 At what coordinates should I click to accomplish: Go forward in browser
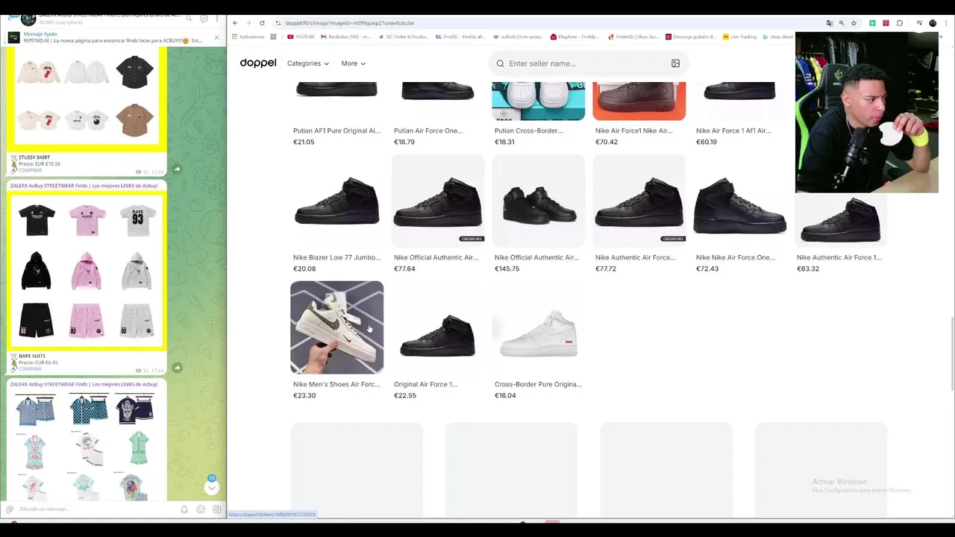248,23
